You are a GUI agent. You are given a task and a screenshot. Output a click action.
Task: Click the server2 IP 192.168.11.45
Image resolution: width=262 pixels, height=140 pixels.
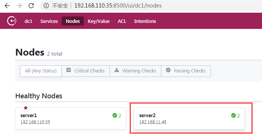click(x=153, y=122)
